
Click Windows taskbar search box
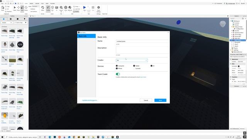22,137
